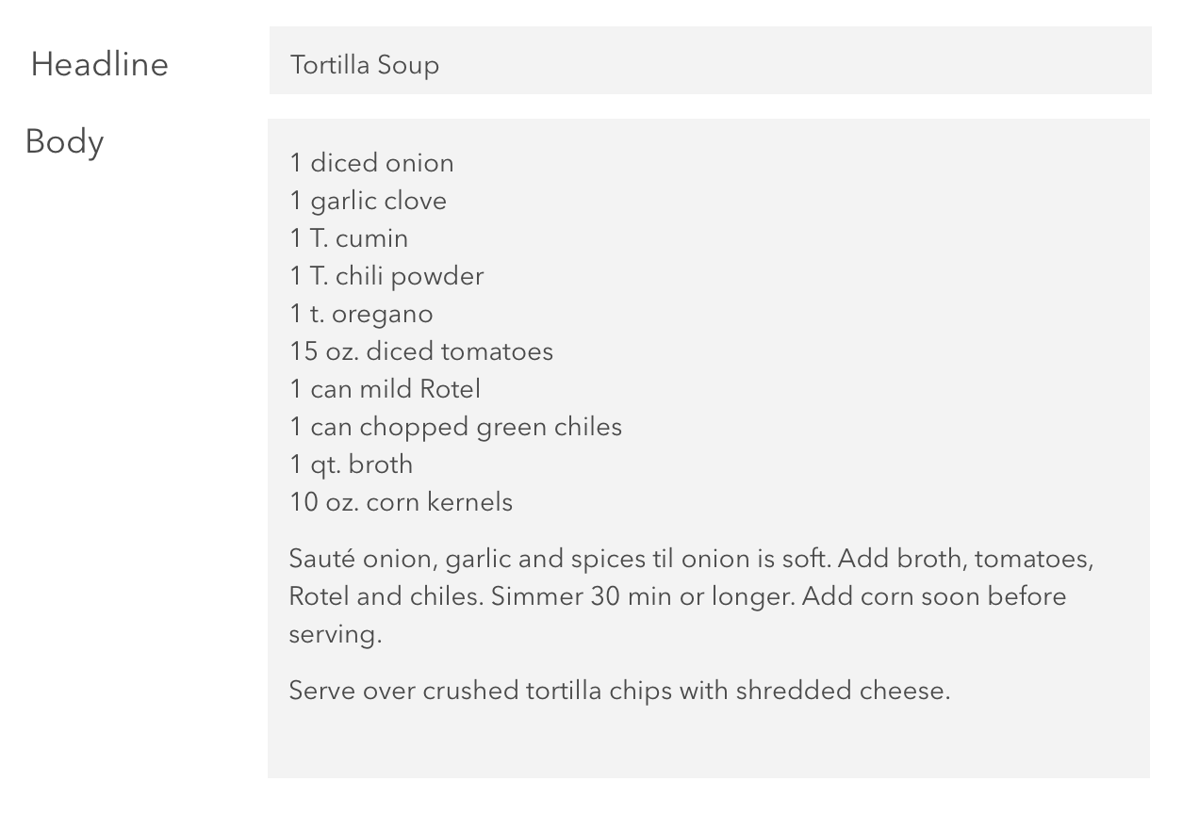Click the '15 oz. diced tomatoes' line

[x=421, y=351]
